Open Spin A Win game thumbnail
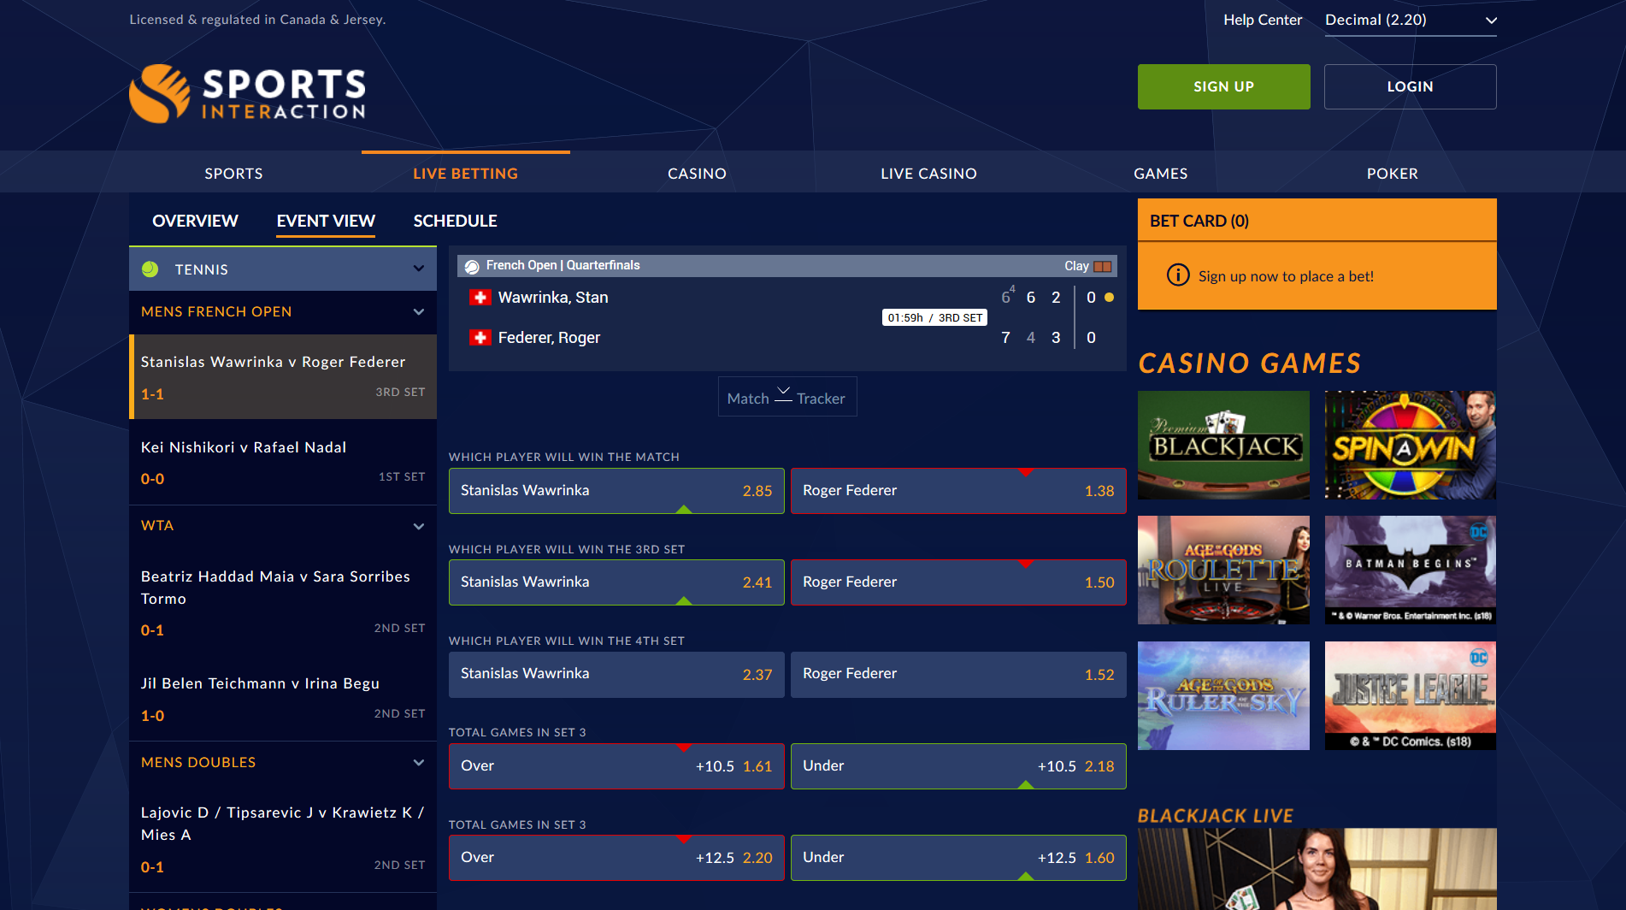This screenshot has height=910, width=1626. pos(1411,445)
